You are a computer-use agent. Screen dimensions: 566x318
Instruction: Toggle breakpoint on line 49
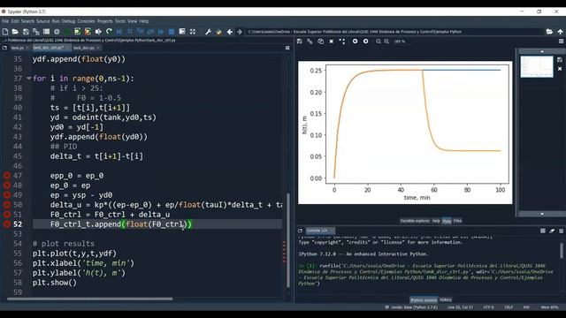click(7, 195)
